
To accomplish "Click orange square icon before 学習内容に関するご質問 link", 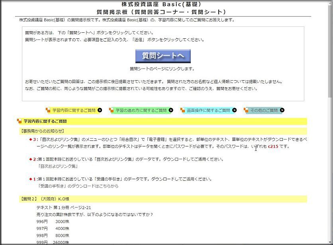I will point(48,110).
